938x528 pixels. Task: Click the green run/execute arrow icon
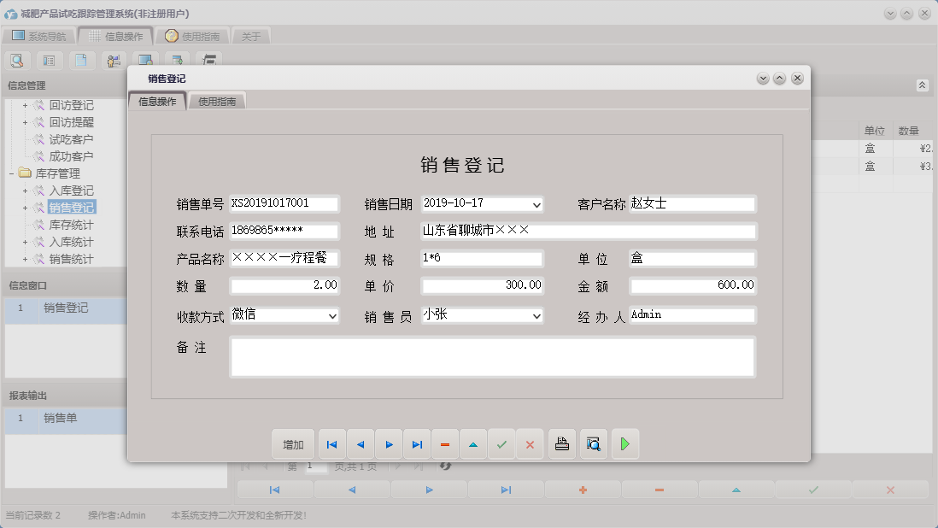[x=625, y=443]
